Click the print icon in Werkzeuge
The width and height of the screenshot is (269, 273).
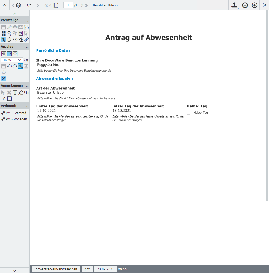coord(15,27)
